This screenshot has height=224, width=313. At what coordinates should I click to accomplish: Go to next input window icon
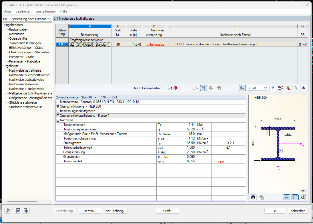click(x=26, y=211)
